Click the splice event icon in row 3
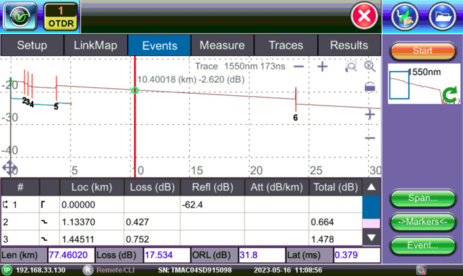This screenshot has width=463, height=276. pos(44,239)
